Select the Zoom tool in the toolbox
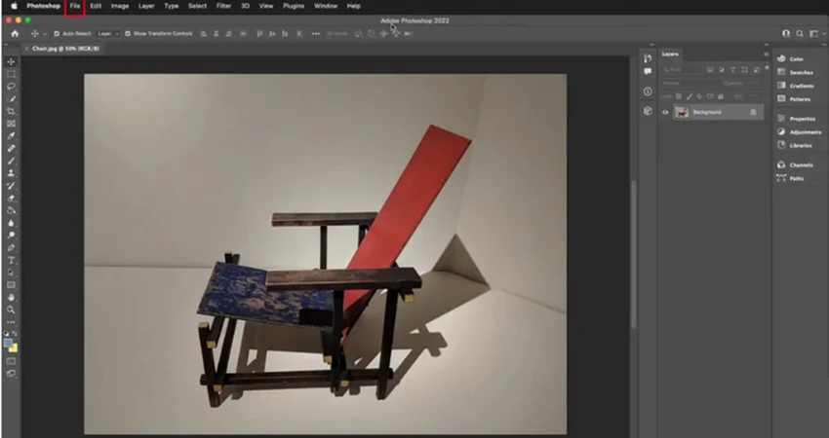This screenshot has width=829, height=438. coord(11,310)
